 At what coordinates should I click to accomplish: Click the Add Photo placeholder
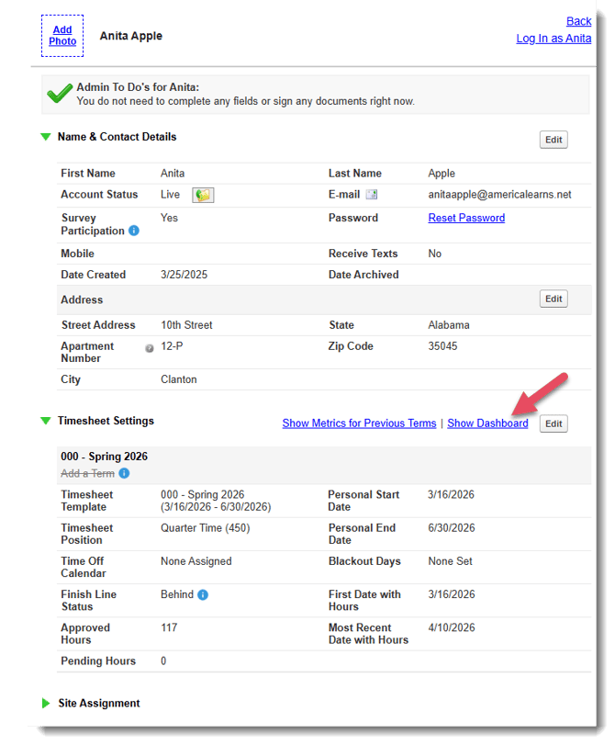[62, 36]
